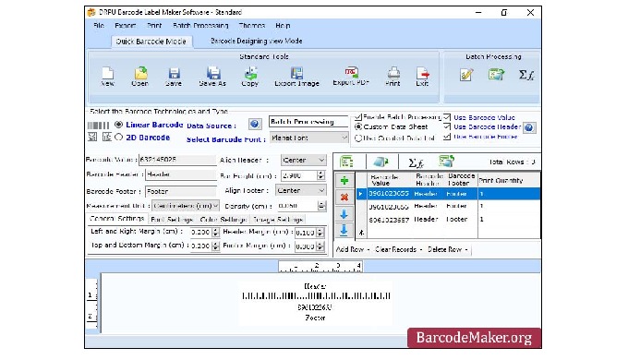
Task: Adjust the Bar Height spinner arrows
Action: pyautogui.click(x=320, y=175)
